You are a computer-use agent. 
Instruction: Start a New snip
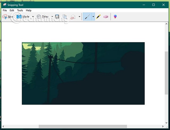point(8,16)
